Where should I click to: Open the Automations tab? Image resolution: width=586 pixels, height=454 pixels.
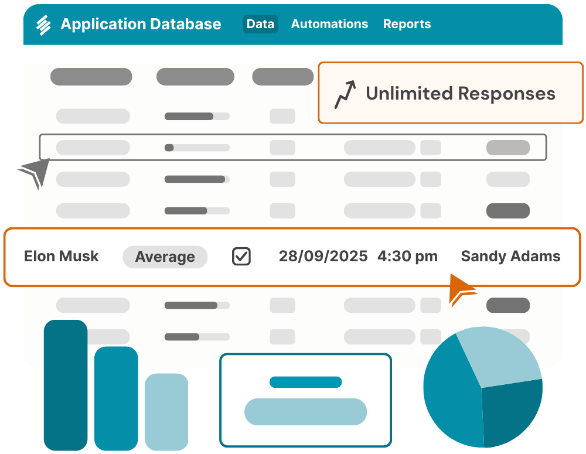[329, 24]
